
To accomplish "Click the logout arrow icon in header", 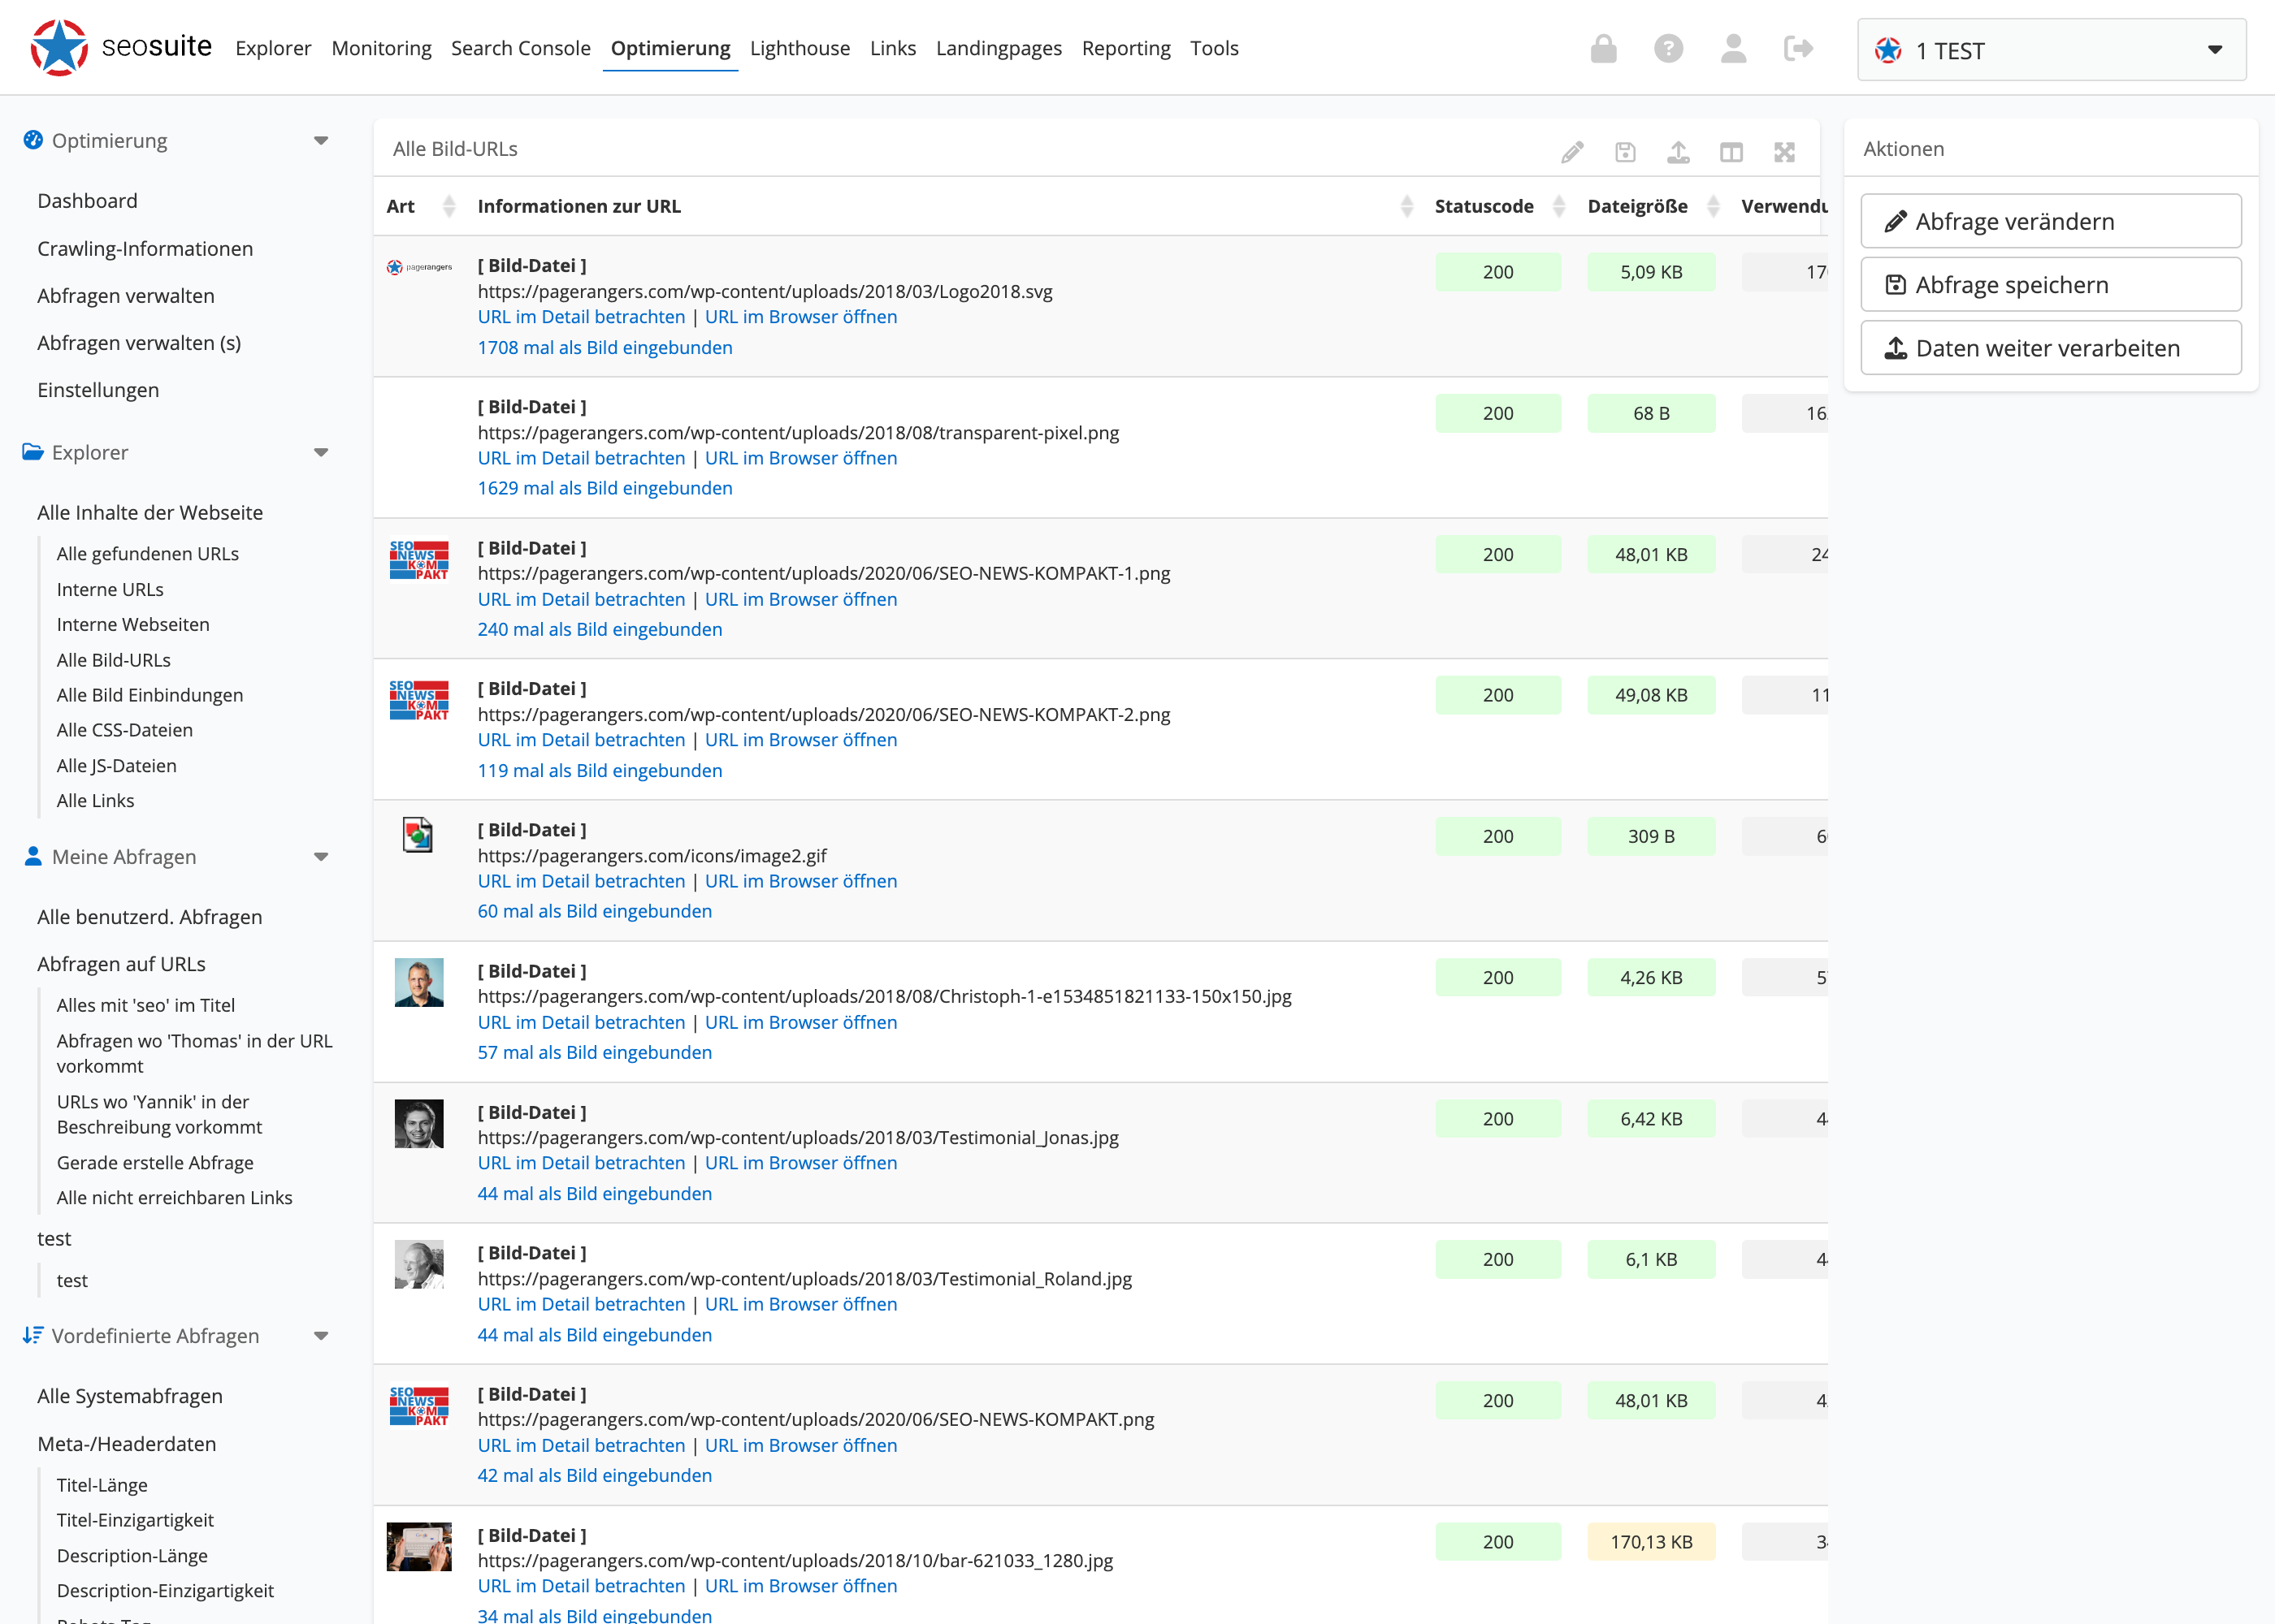I will click(1798, 49).
